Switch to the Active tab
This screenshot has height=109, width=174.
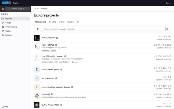pos(62,22)
